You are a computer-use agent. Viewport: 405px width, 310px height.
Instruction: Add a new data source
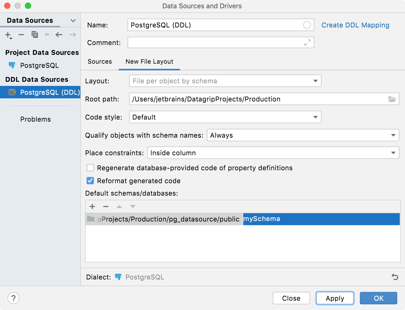8,35
